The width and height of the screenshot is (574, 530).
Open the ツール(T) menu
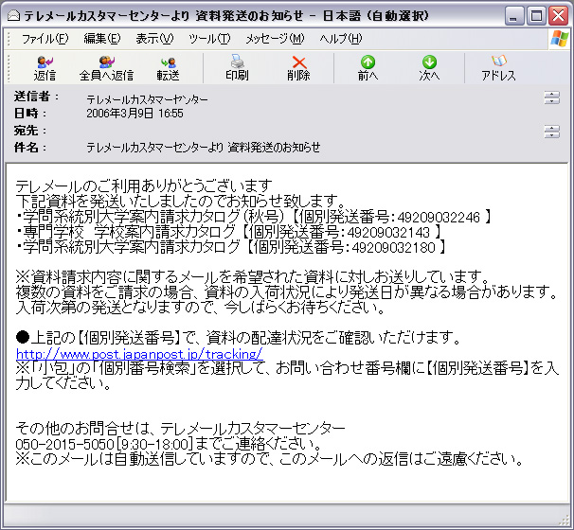point(209,39)
